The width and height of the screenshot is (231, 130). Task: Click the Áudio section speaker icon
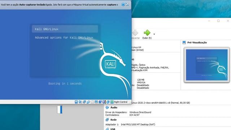click(107, 108)
